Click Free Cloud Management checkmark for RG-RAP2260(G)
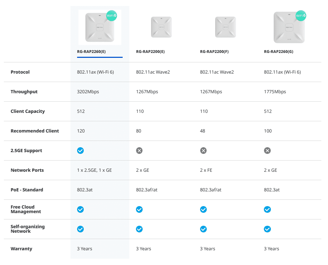 tap(267, 209)
